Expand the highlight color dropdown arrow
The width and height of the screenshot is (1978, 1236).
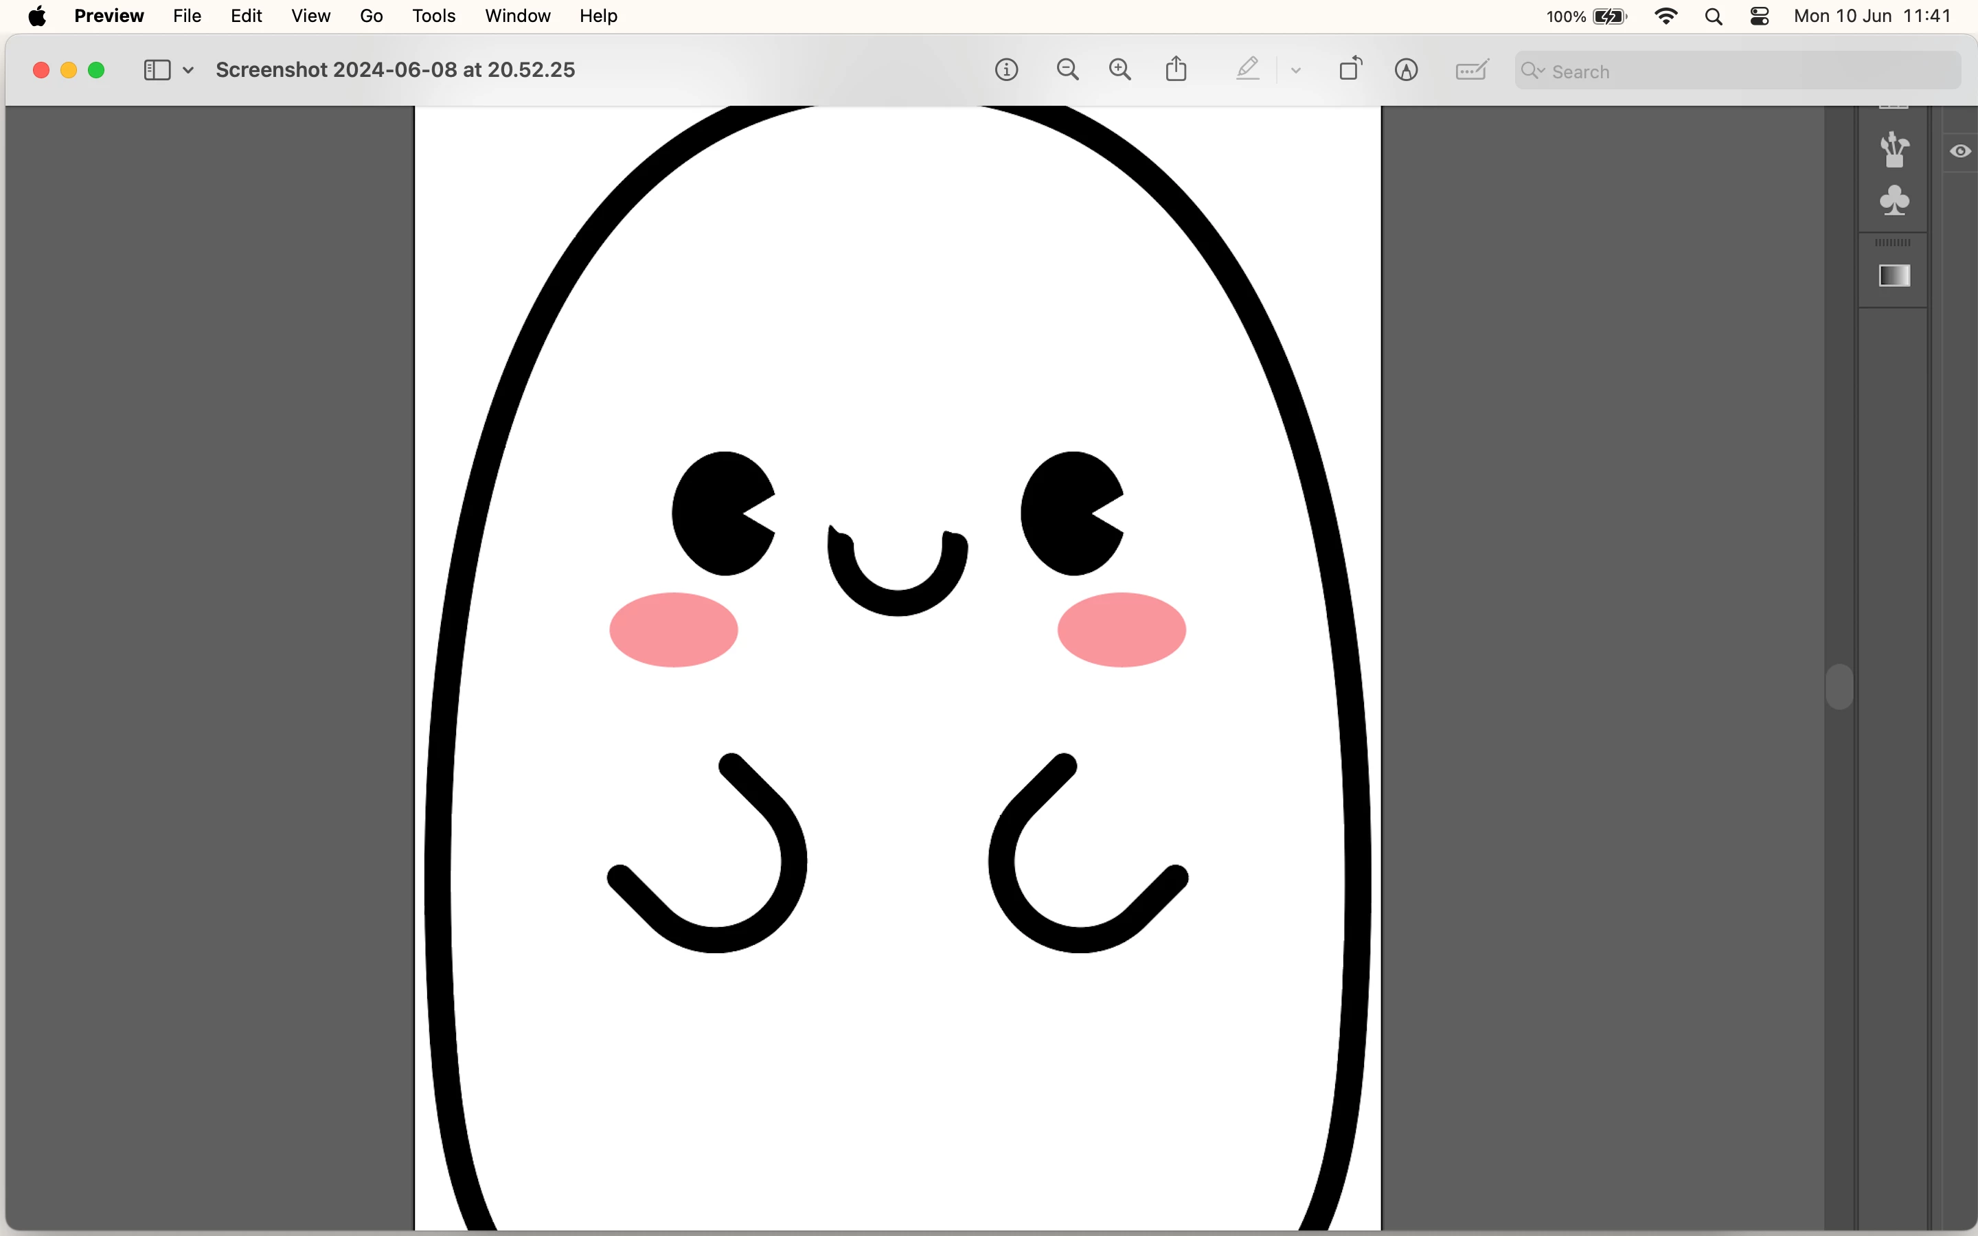[1295, 70]
